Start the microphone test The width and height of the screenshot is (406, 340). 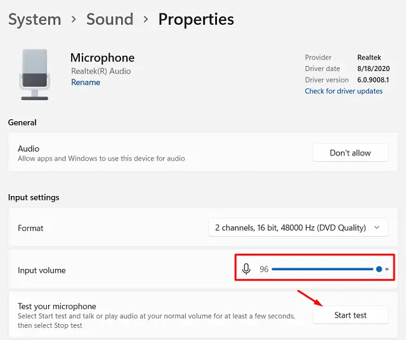click(x=350, y=315)
